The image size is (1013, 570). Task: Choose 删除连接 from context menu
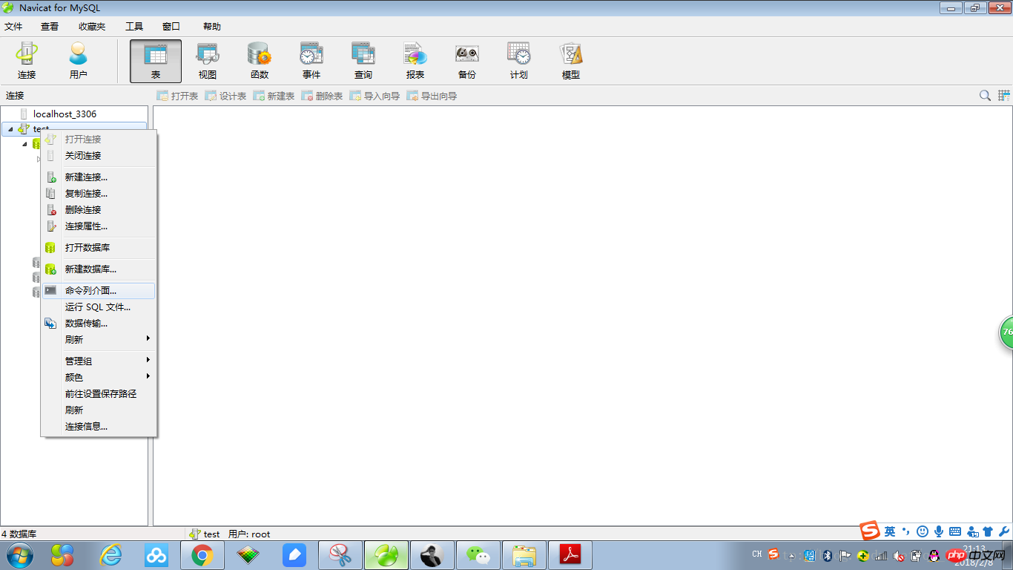pyautogui.click(x=99, y=210)
